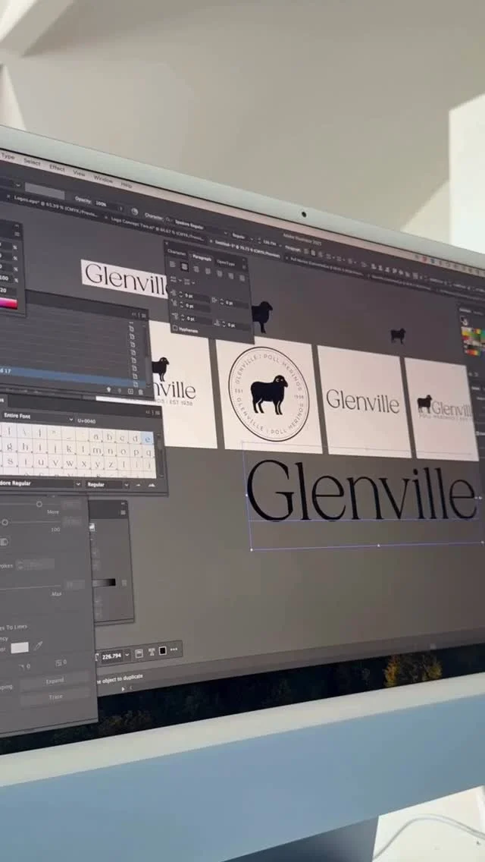Click the Align center icon in the Paragraph panel
Screen dimensions: 485x862
tap(185, 266)
